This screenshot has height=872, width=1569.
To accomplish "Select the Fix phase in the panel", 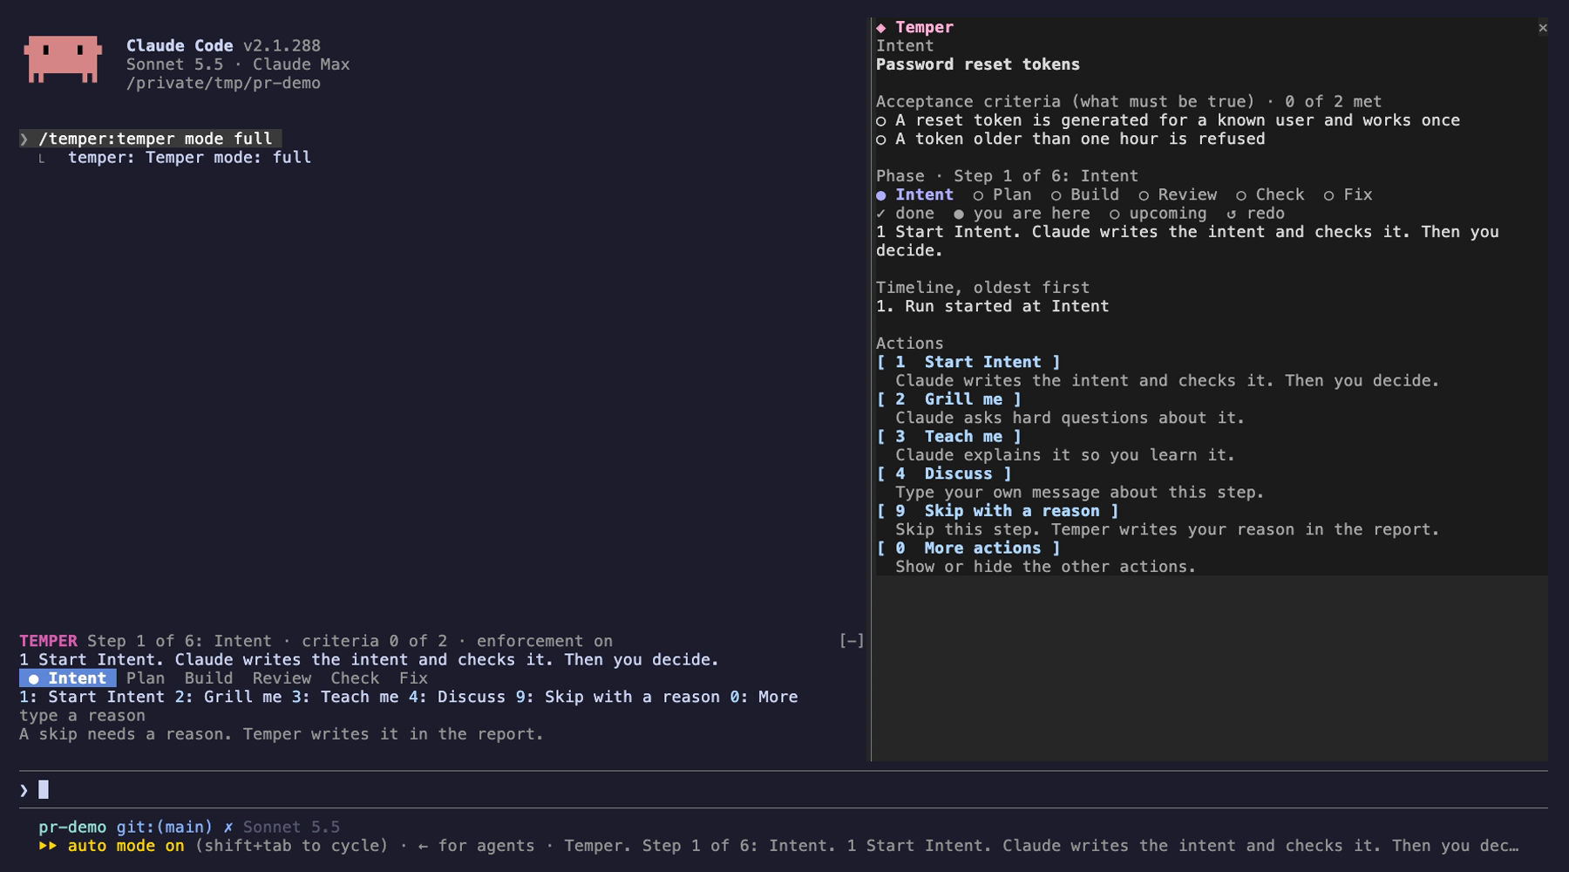I will [1348, 194].
